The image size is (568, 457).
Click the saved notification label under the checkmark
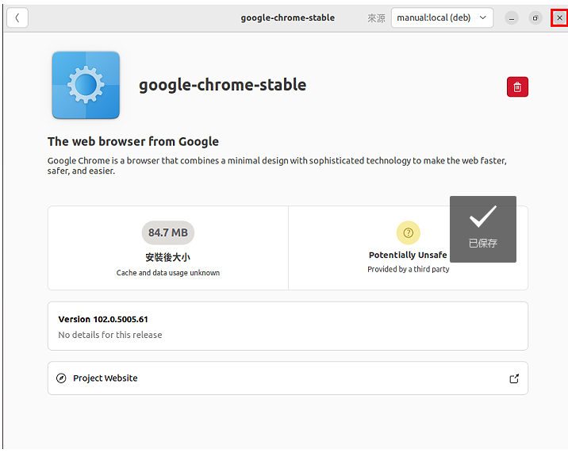pos(483,243)
